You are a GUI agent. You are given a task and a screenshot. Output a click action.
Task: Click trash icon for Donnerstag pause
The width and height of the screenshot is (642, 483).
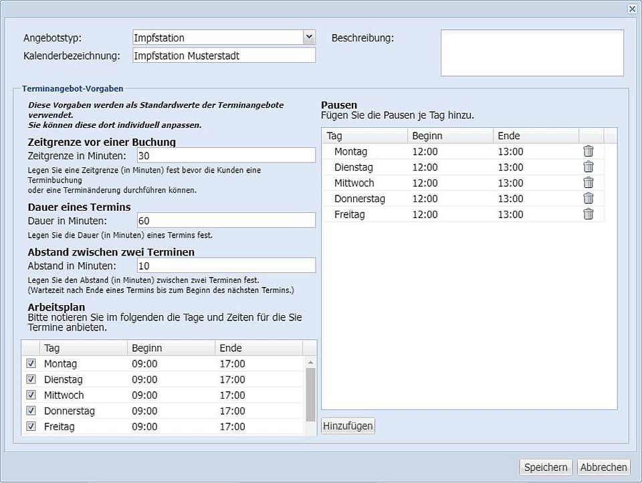(x=588, y=198)
